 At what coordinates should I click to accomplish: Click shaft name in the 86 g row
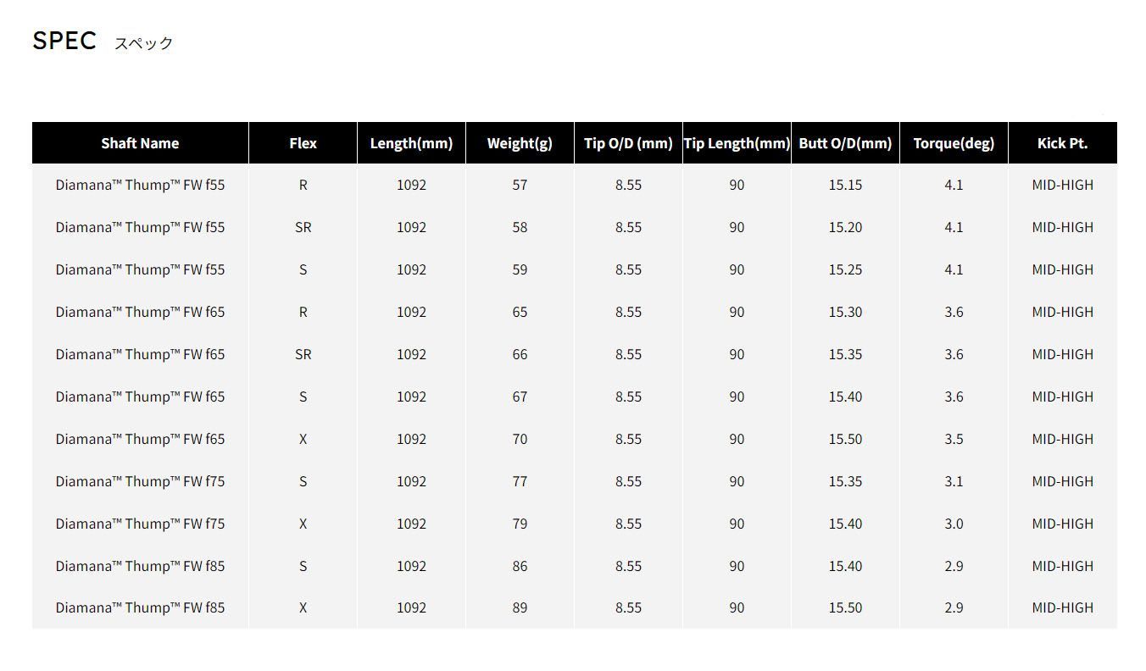[x=140, y=566]
